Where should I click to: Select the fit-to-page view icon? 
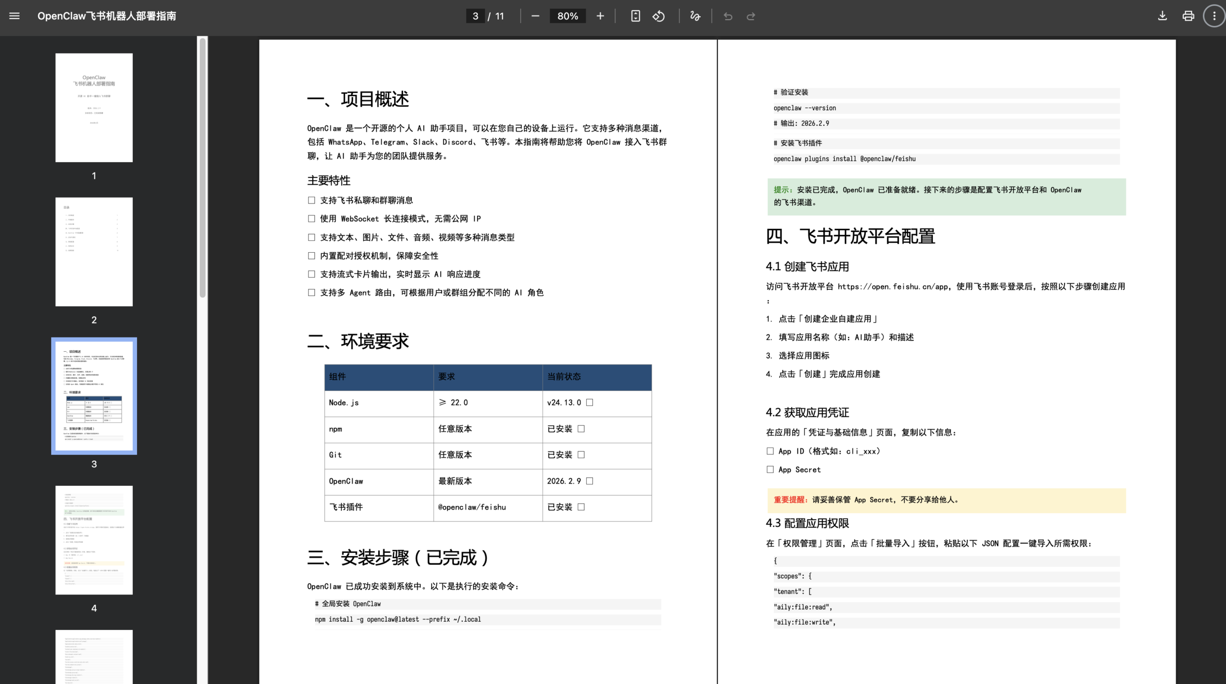(635, 16)
